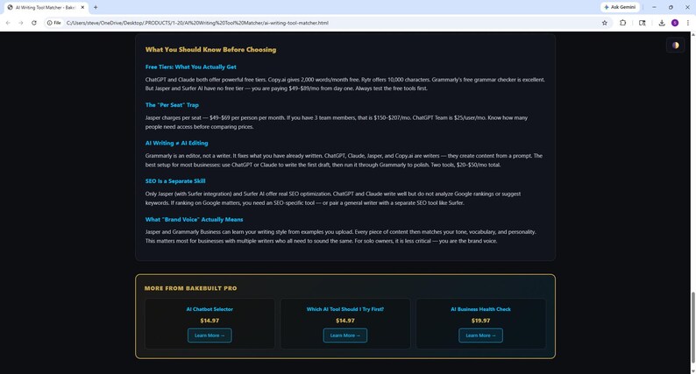This screenshot has height=374, width=696.
Task: Open Chrome three-dot menu
Action: pos(687,23)
